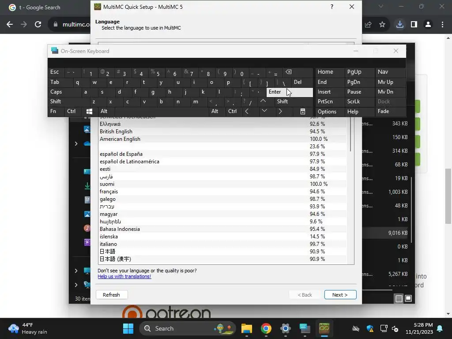Click the Next button in MultiMC setup
Image resolution: width=452 pixels, height=339 pixels.
(x=340, y=294)
